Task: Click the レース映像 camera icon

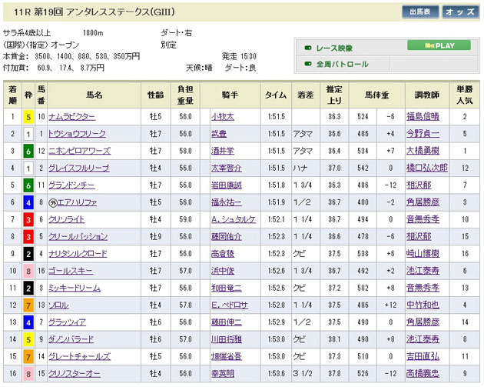Action: 307,48
